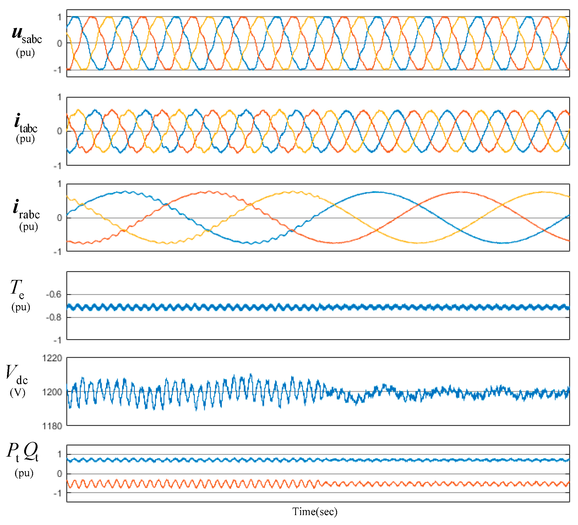Click the T_e torque axis label
This screenshot has width=578, height=525.
click(x=17, y=289)
